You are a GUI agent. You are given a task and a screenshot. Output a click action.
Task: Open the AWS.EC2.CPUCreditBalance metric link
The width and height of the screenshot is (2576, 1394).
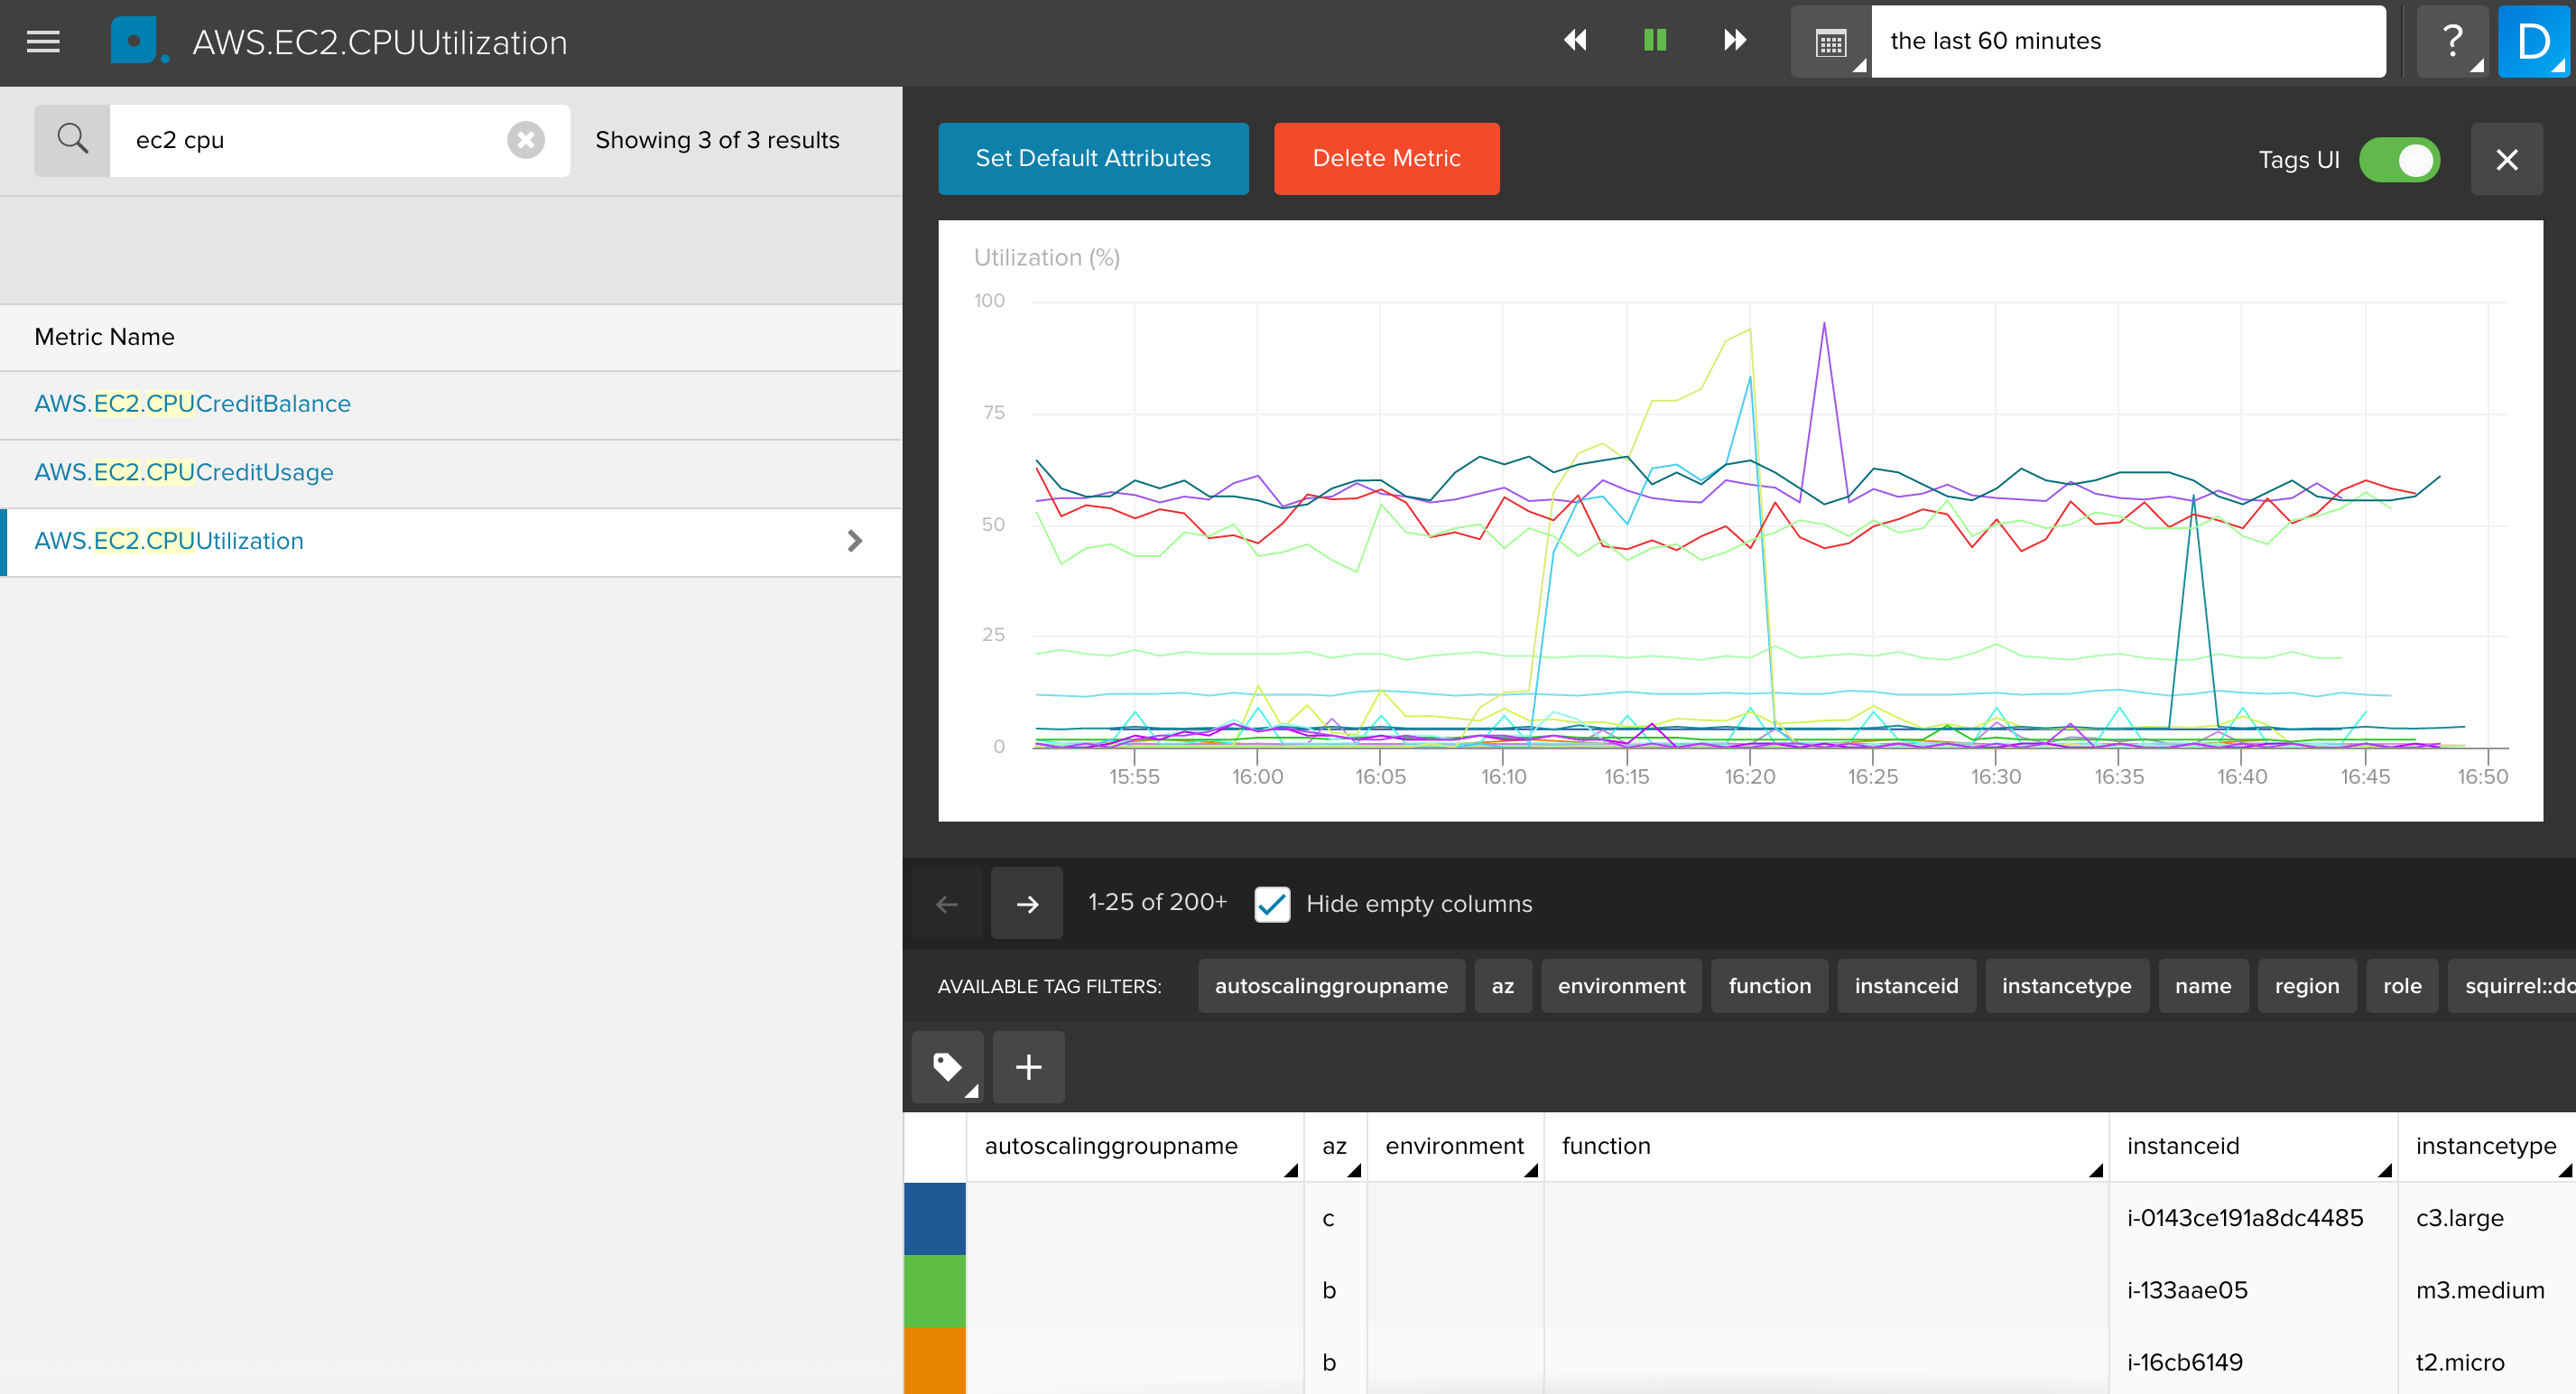click(192, 404)
